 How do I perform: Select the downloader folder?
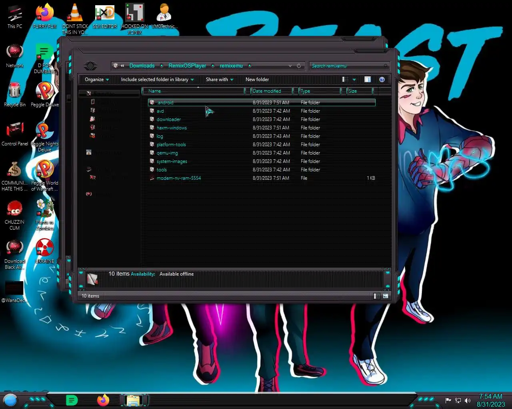point(262,119)
